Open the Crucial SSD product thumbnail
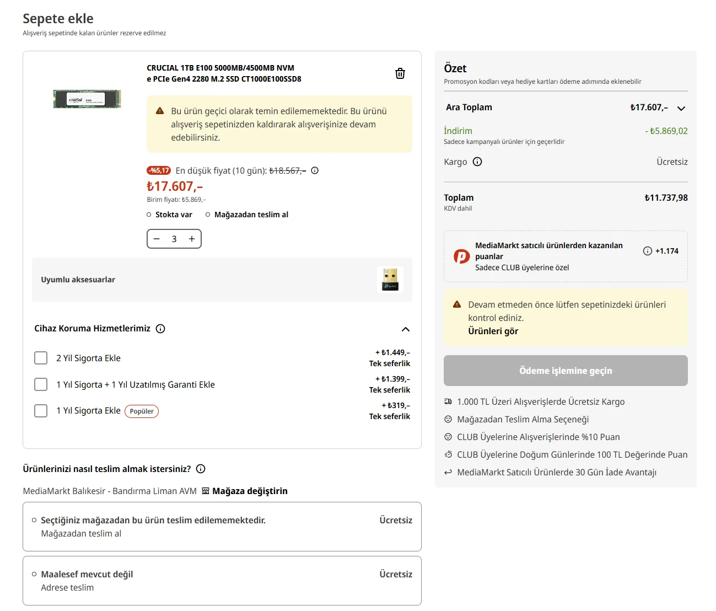 (87, 99)
